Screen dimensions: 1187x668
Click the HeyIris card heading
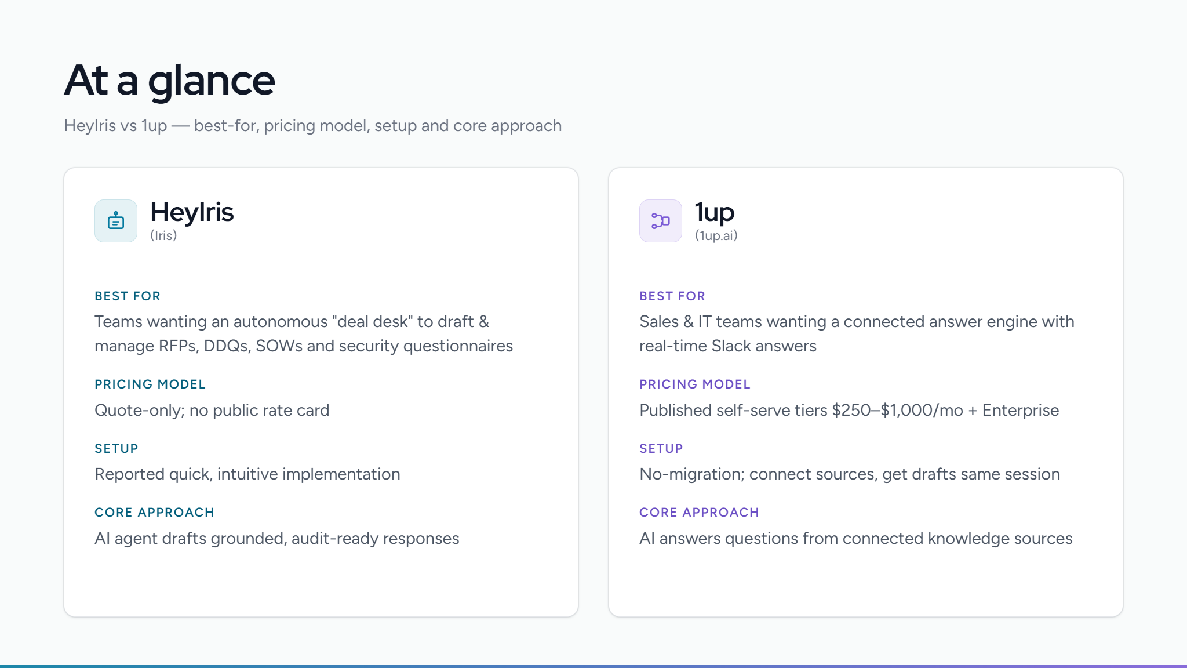pos(192,212)
